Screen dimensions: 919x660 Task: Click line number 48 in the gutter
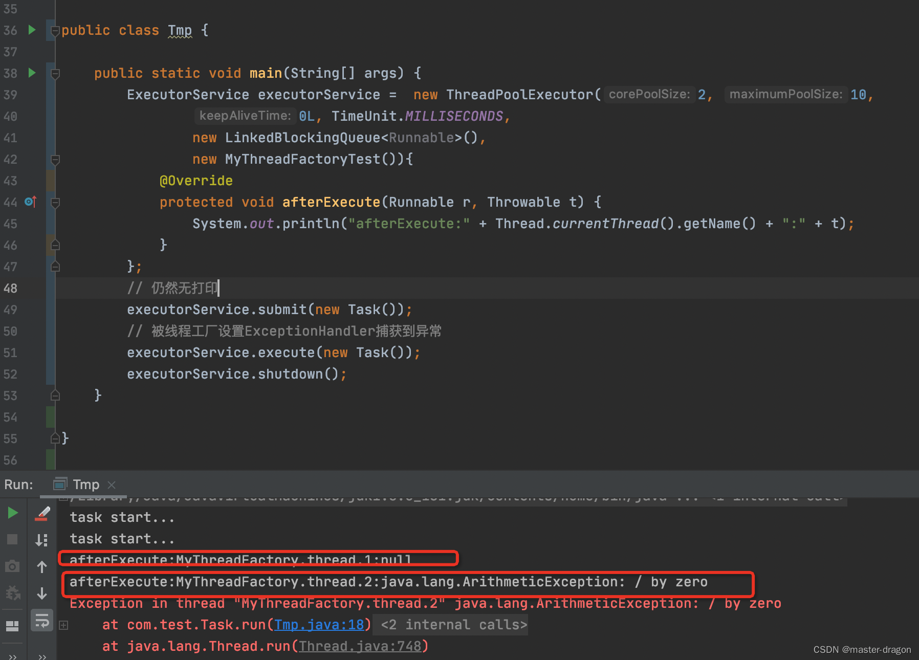(10, 288)
